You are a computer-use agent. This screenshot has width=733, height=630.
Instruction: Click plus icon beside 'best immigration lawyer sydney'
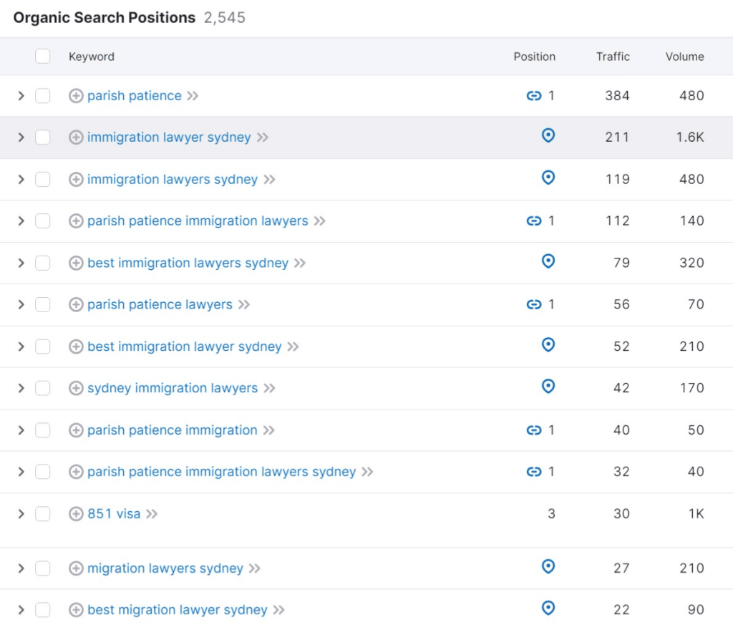[76, 346]
